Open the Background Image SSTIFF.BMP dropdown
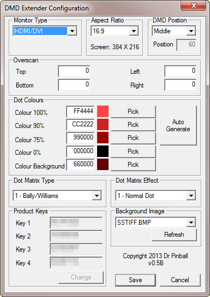 pyautogui.click(x=155, y=223)
